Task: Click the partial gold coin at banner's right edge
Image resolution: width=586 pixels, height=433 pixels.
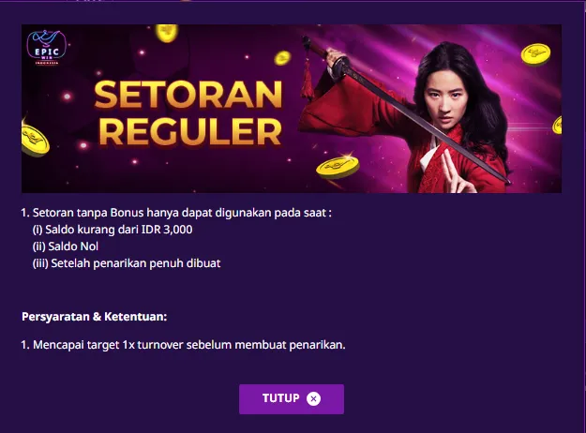Action: point(557,125)
